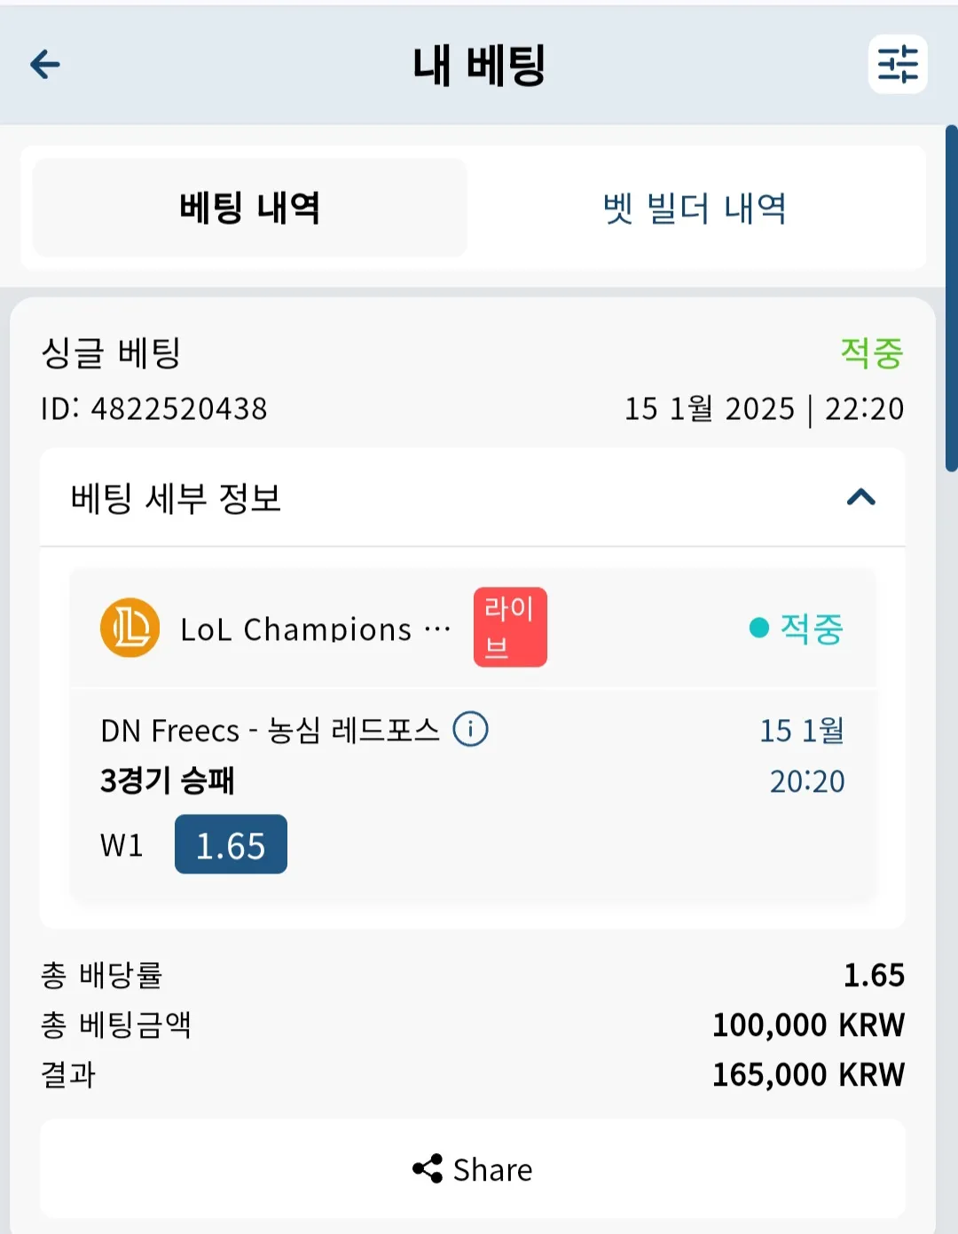The image size is (958, 1234).
Task: Click the DN Freecs match title
Action: coord(270,731)
